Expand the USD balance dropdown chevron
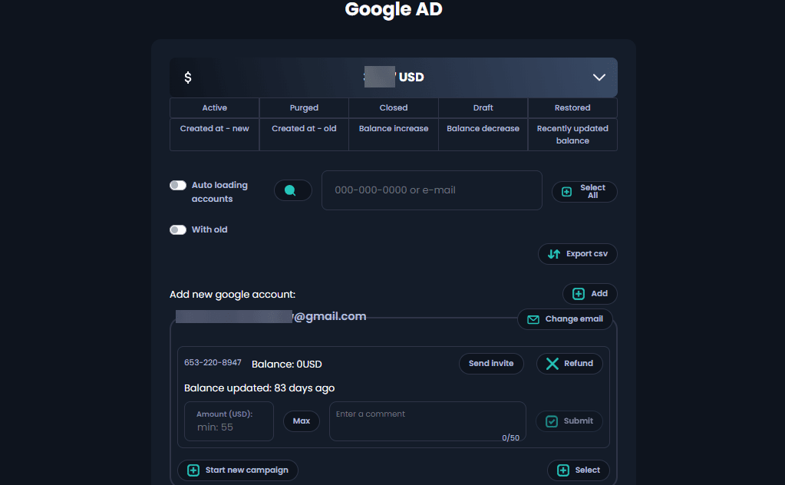The image size is (785, 485). (599, 78)
